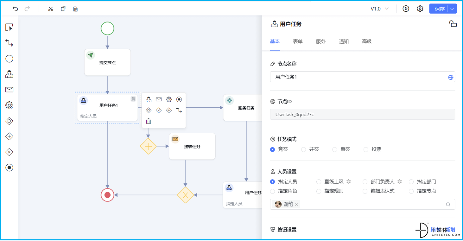Click the globe icon in node name field
Image resolution: width=463 pixels, height=241 pixels.
pos(451,77)
